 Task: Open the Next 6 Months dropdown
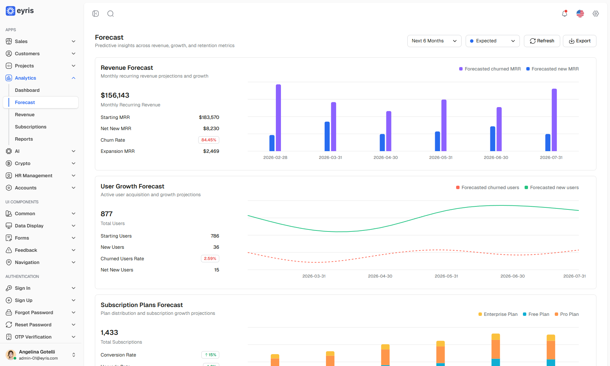coord(434,41)
